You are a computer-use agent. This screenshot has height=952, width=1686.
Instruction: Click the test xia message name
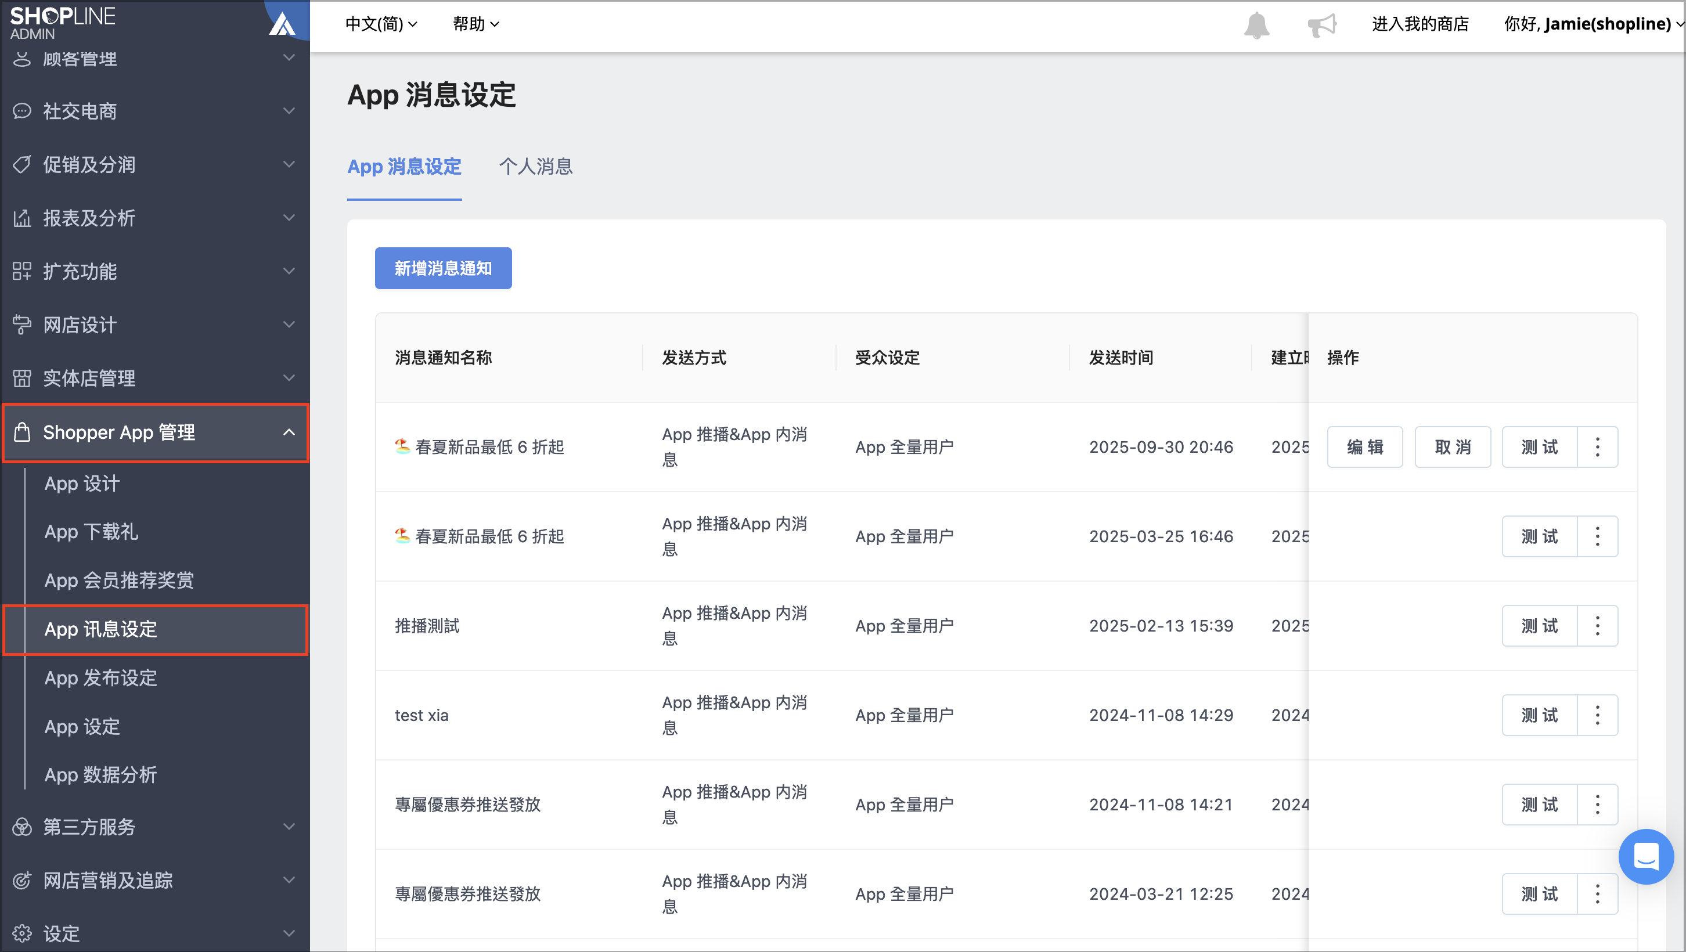[x=421, y=715]
